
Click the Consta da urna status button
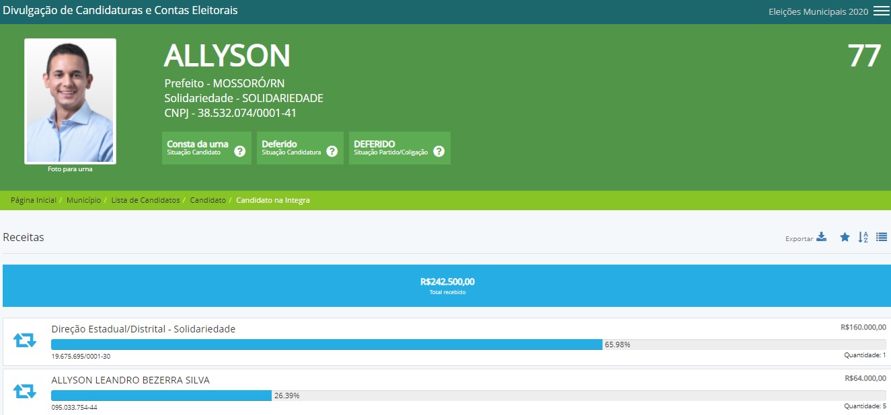tap(207, 148)
